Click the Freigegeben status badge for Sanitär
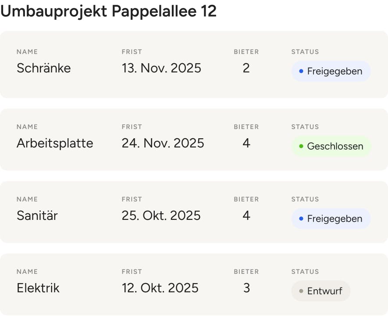Viewport: 388px width, 316px height. [331, 219]
